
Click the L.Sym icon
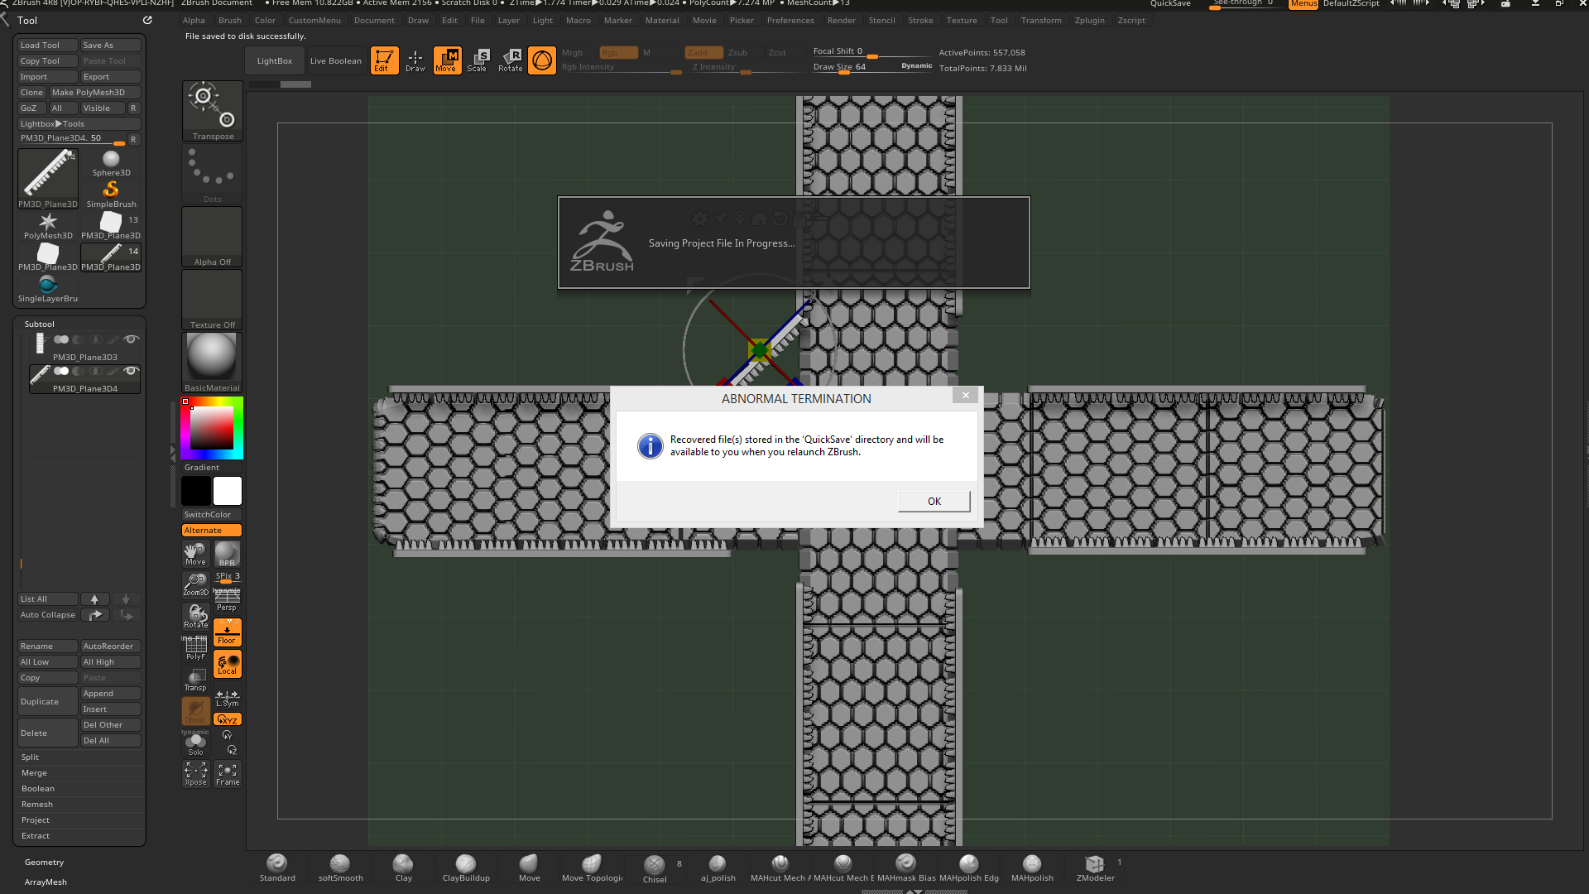227,699
